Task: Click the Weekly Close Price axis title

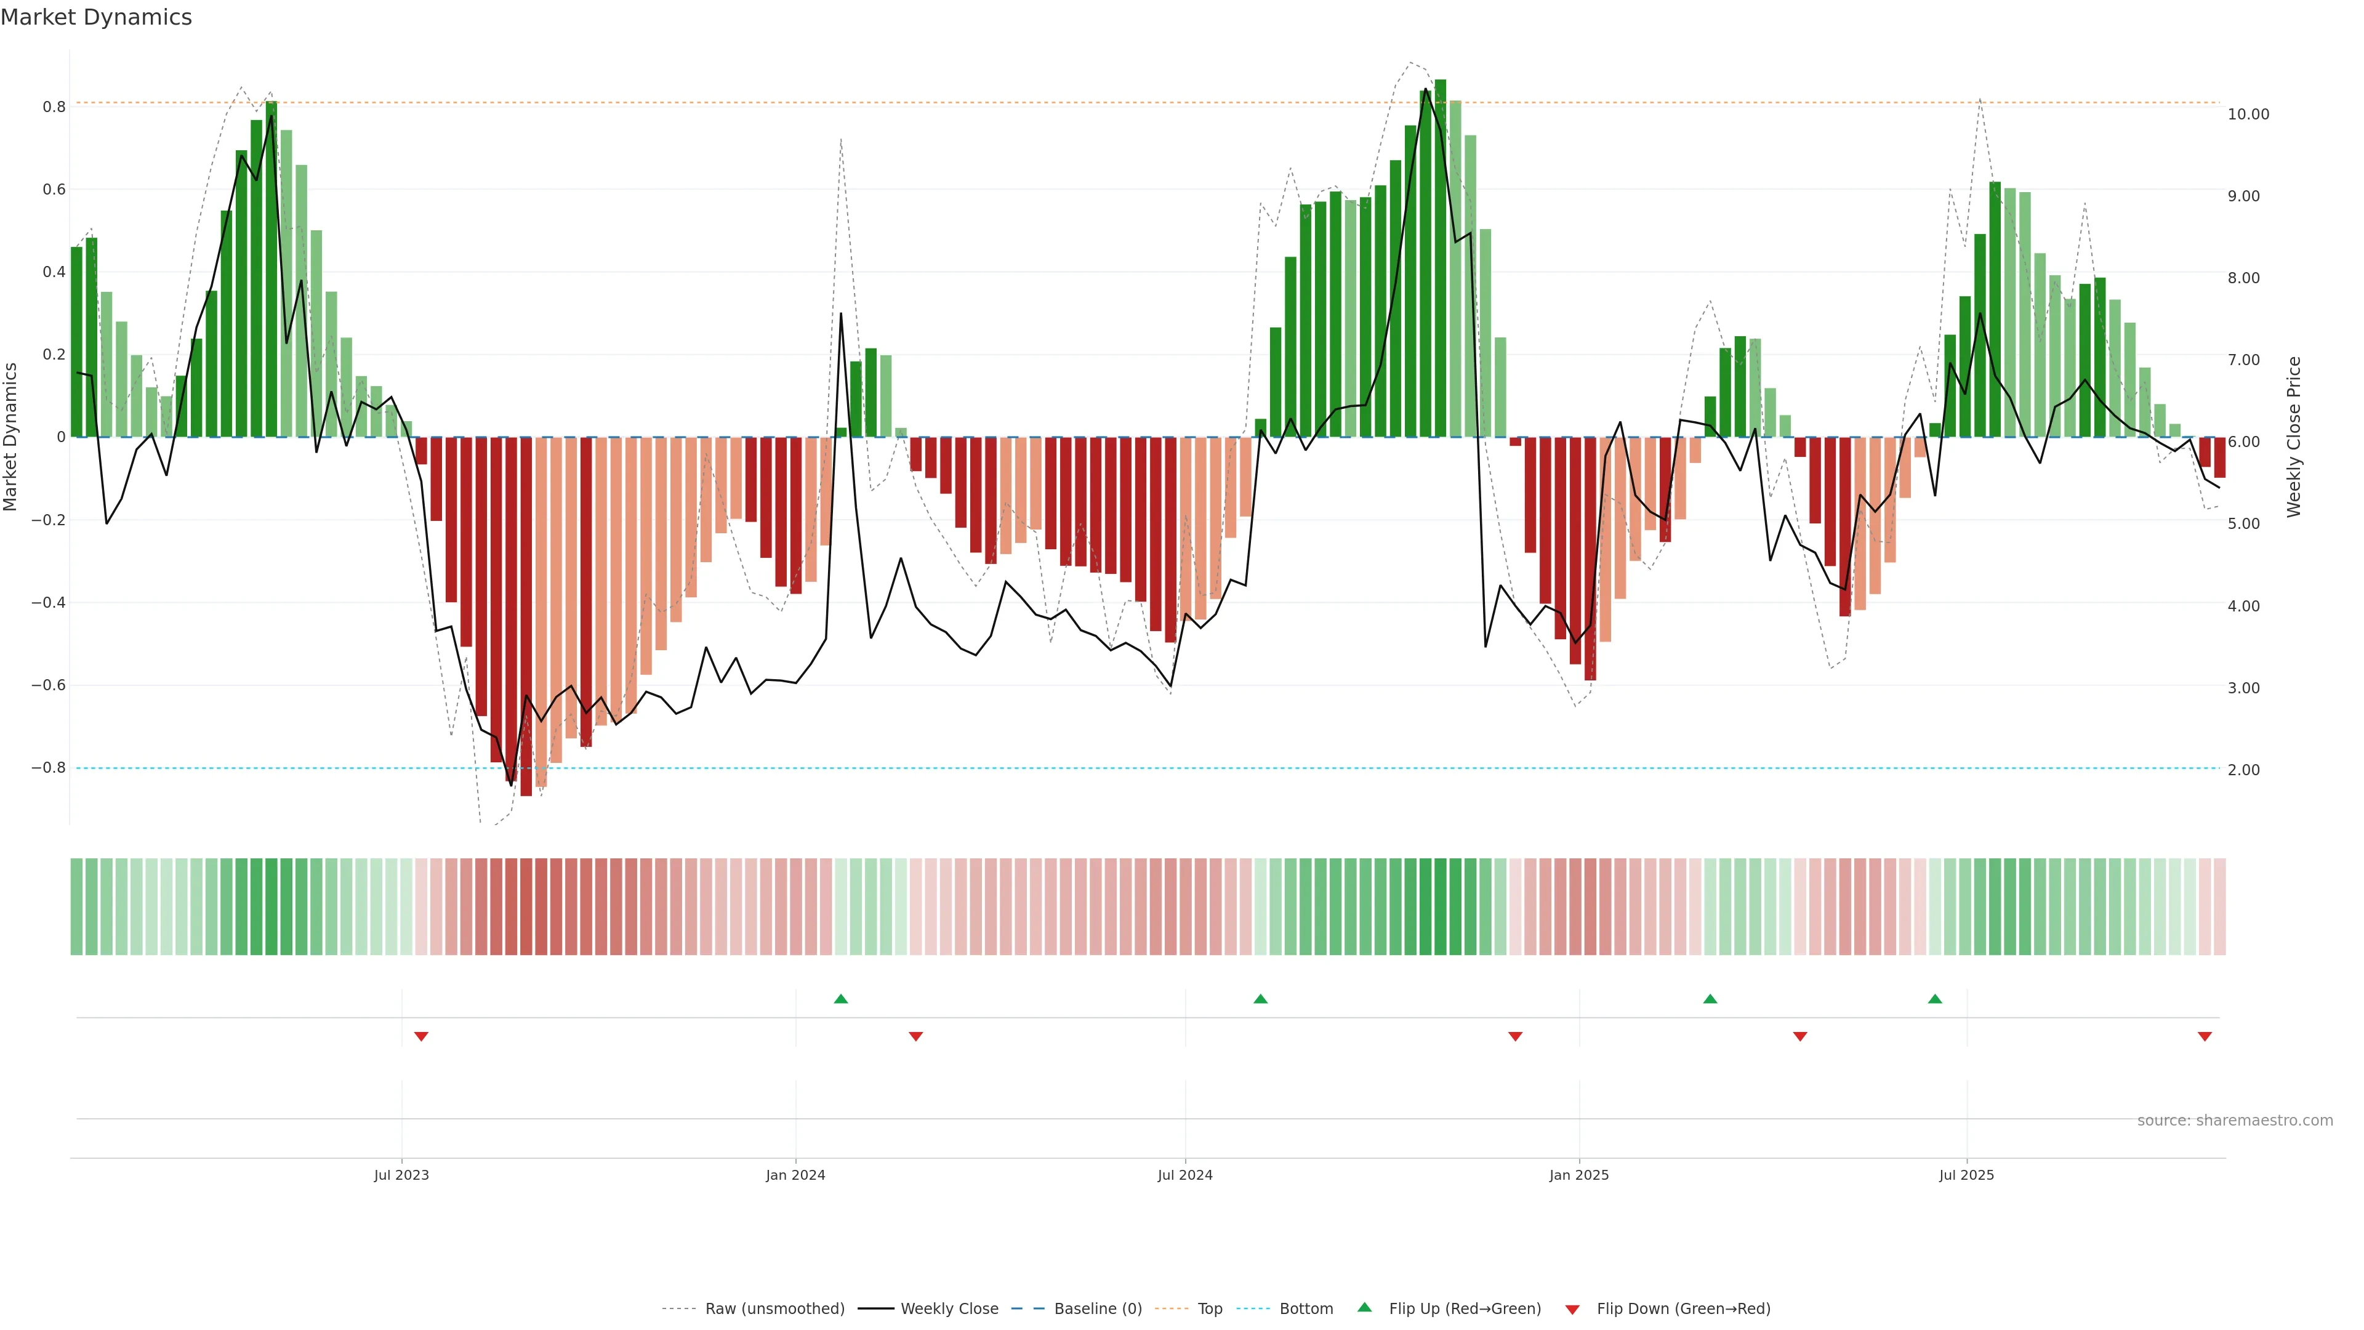Action: coord(2293,437)
